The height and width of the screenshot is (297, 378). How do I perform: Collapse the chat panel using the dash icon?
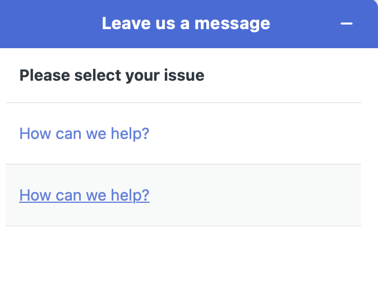347,24
